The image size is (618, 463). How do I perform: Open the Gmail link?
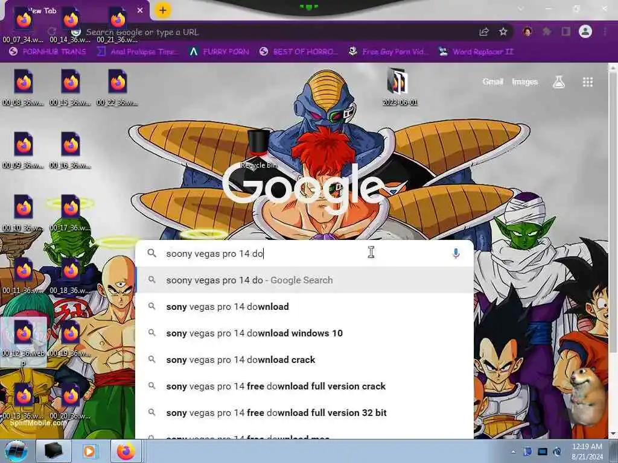(x=492, y=81)
